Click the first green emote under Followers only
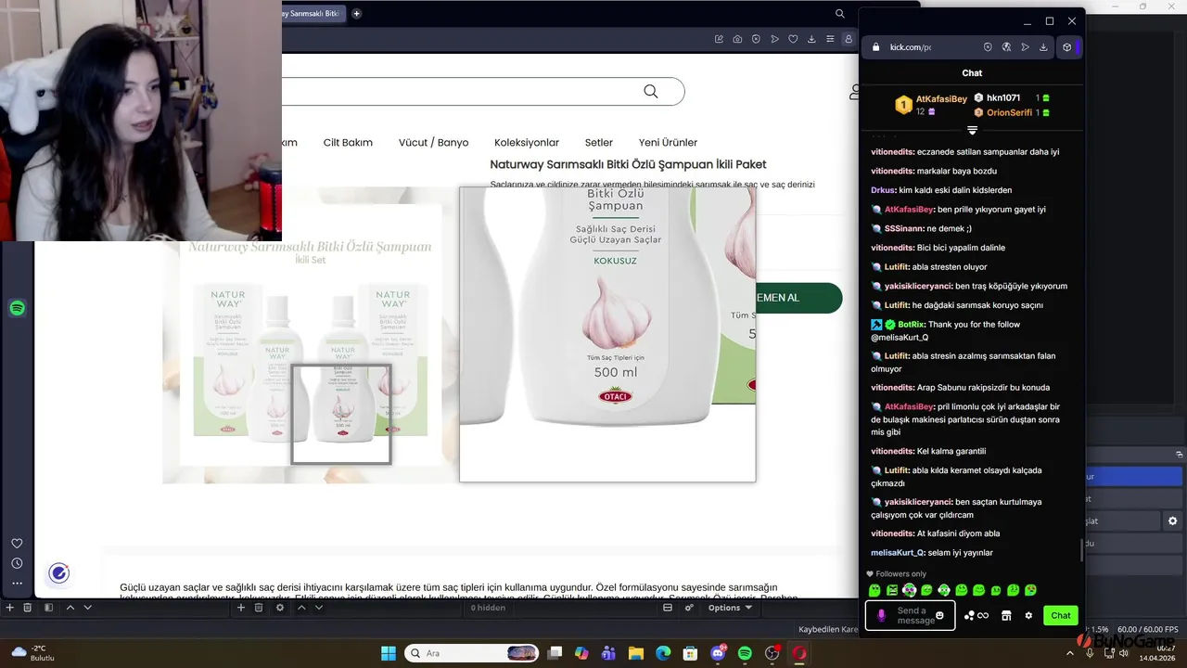1187x668 pixels. click(x=874, y=590)
